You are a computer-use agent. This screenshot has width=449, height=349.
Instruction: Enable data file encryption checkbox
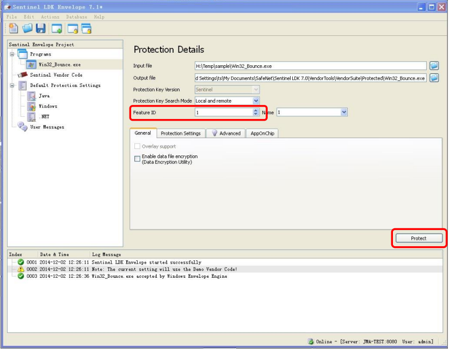137,159
